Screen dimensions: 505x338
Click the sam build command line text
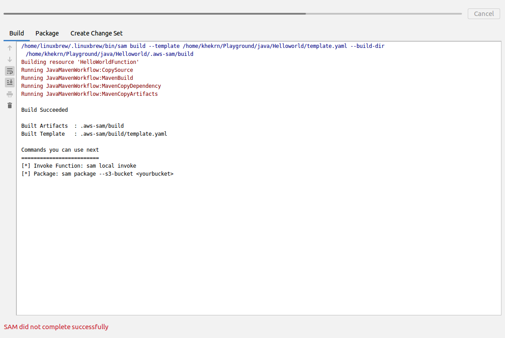(205, 46)
